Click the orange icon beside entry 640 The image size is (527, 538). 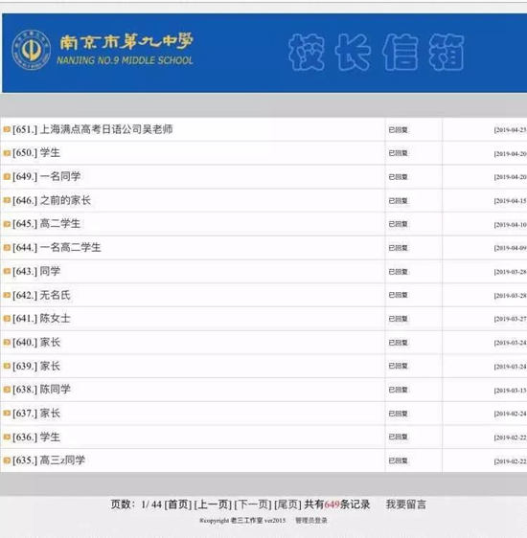click(x=7, y=343)
